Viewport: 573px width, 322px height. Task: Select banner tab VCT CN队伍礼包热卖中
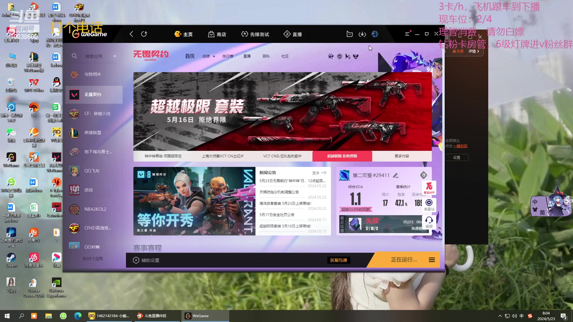coord(282,156)
